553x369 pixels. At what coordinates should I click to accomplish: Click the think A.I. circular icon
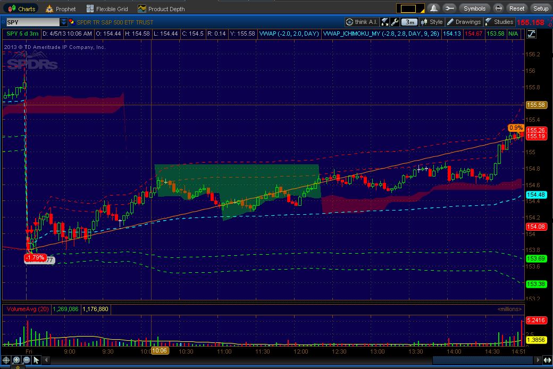click(349, 22)
